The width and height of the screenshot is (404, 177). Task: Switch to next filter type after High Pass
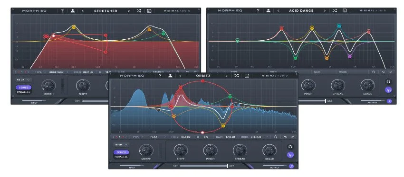pos(67,72)
